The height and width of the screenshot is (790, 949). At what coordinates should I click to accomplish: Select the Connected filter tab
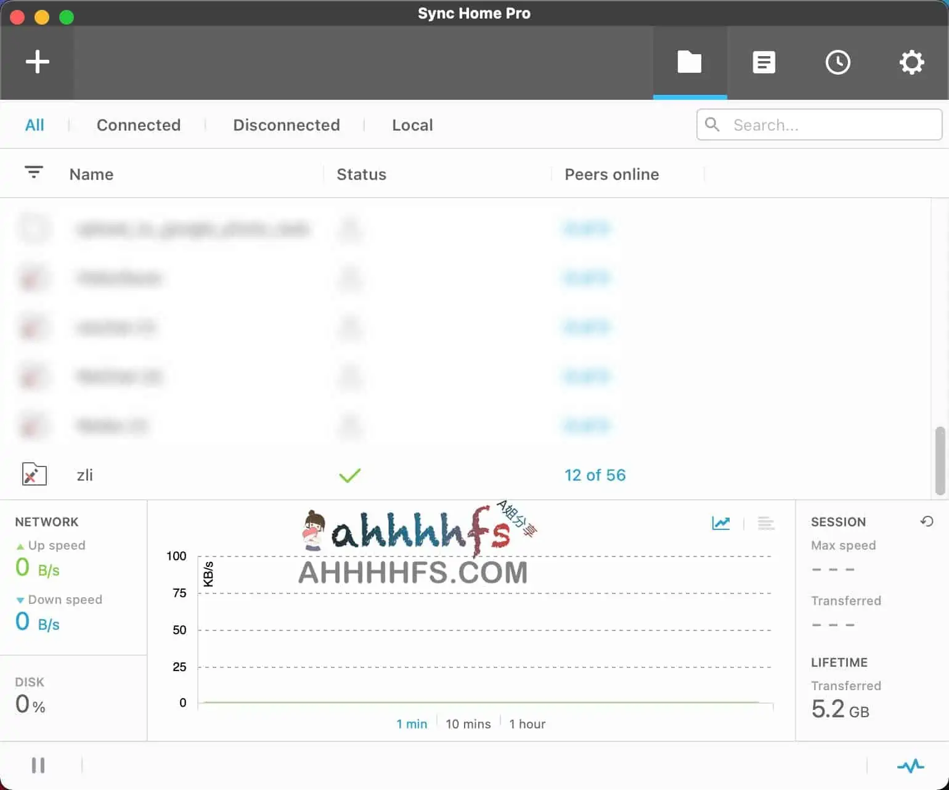[x=139, y=125]
